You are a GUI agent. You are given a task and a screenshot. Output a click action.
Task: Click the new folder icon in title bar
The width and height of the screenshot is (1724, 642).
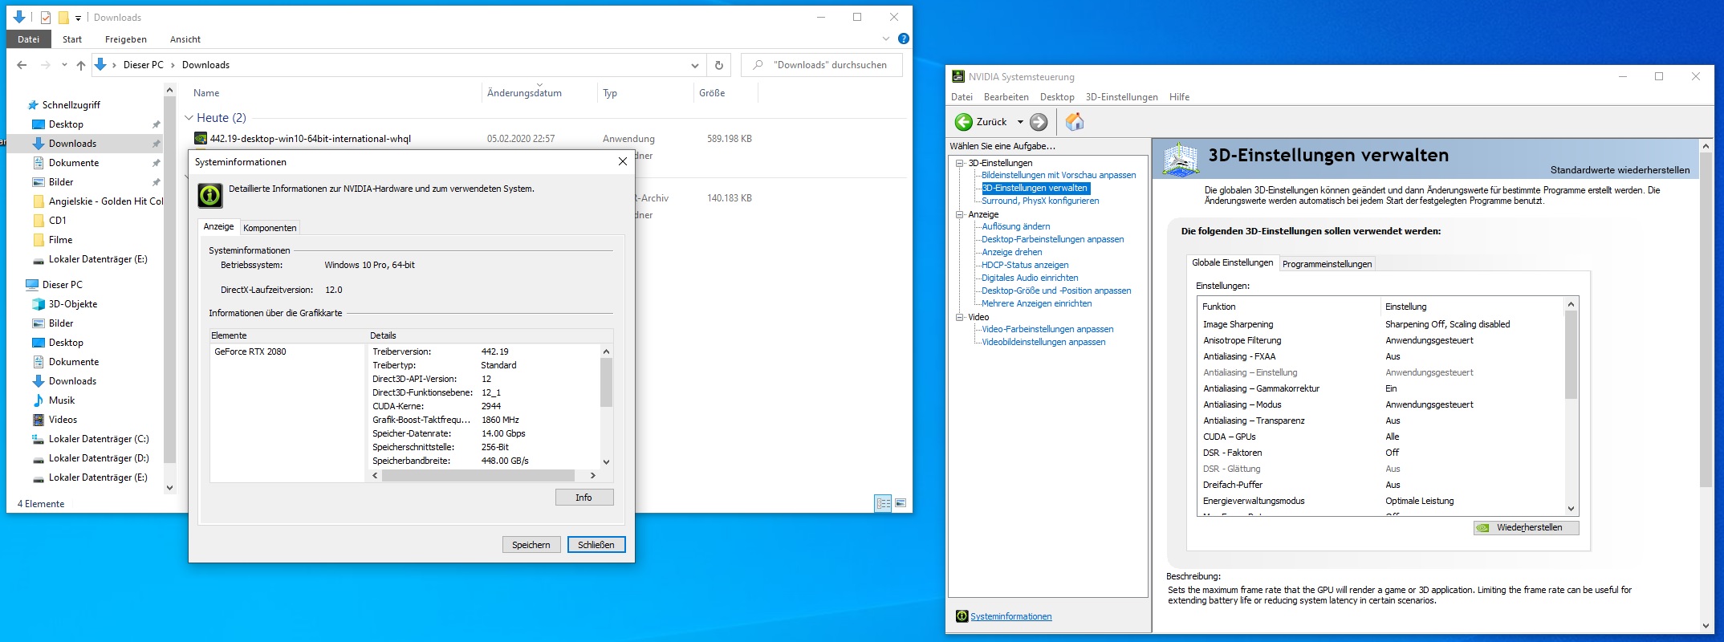pos(63,17)
